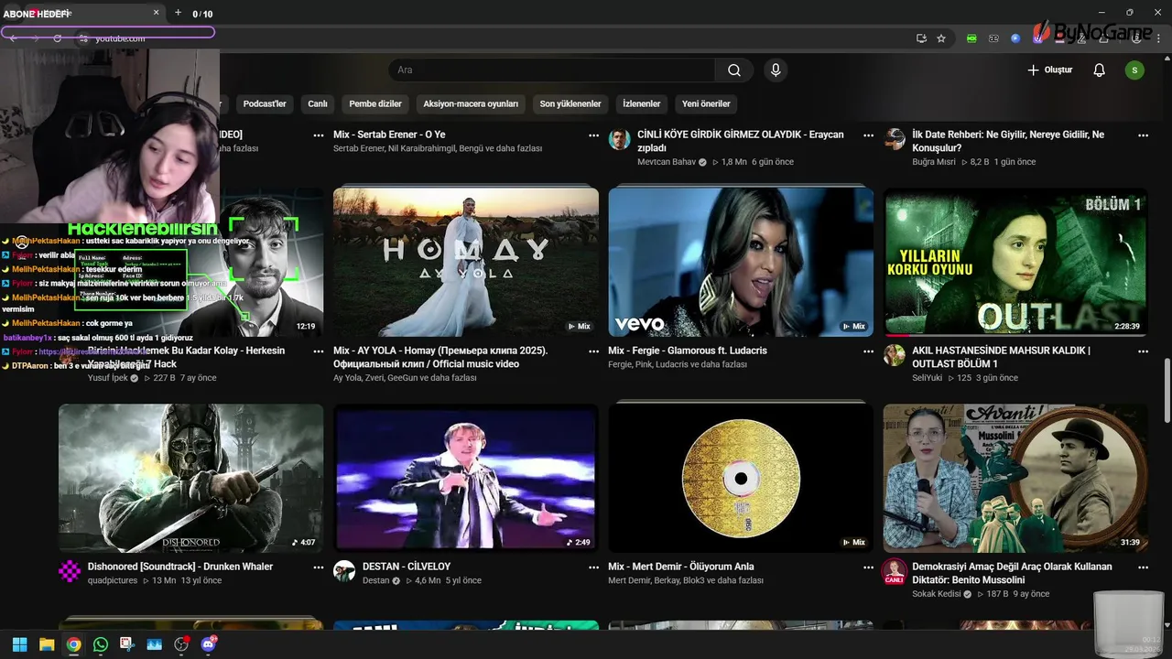Click the page vertical scrollbar thumb
Screen dimensions: 1172x659
coord(1167,388)
